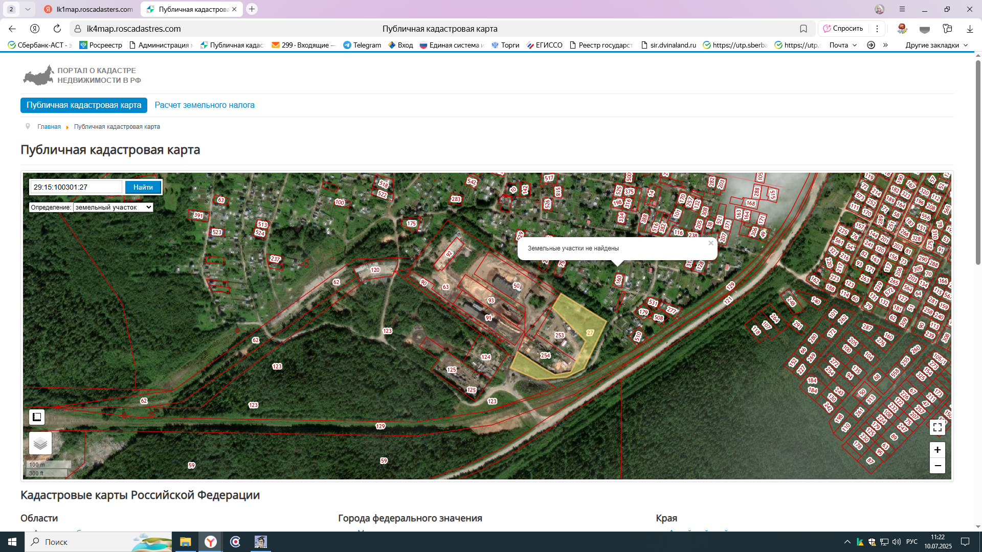Open Росреестр bookmark

(x=101, y=45)
